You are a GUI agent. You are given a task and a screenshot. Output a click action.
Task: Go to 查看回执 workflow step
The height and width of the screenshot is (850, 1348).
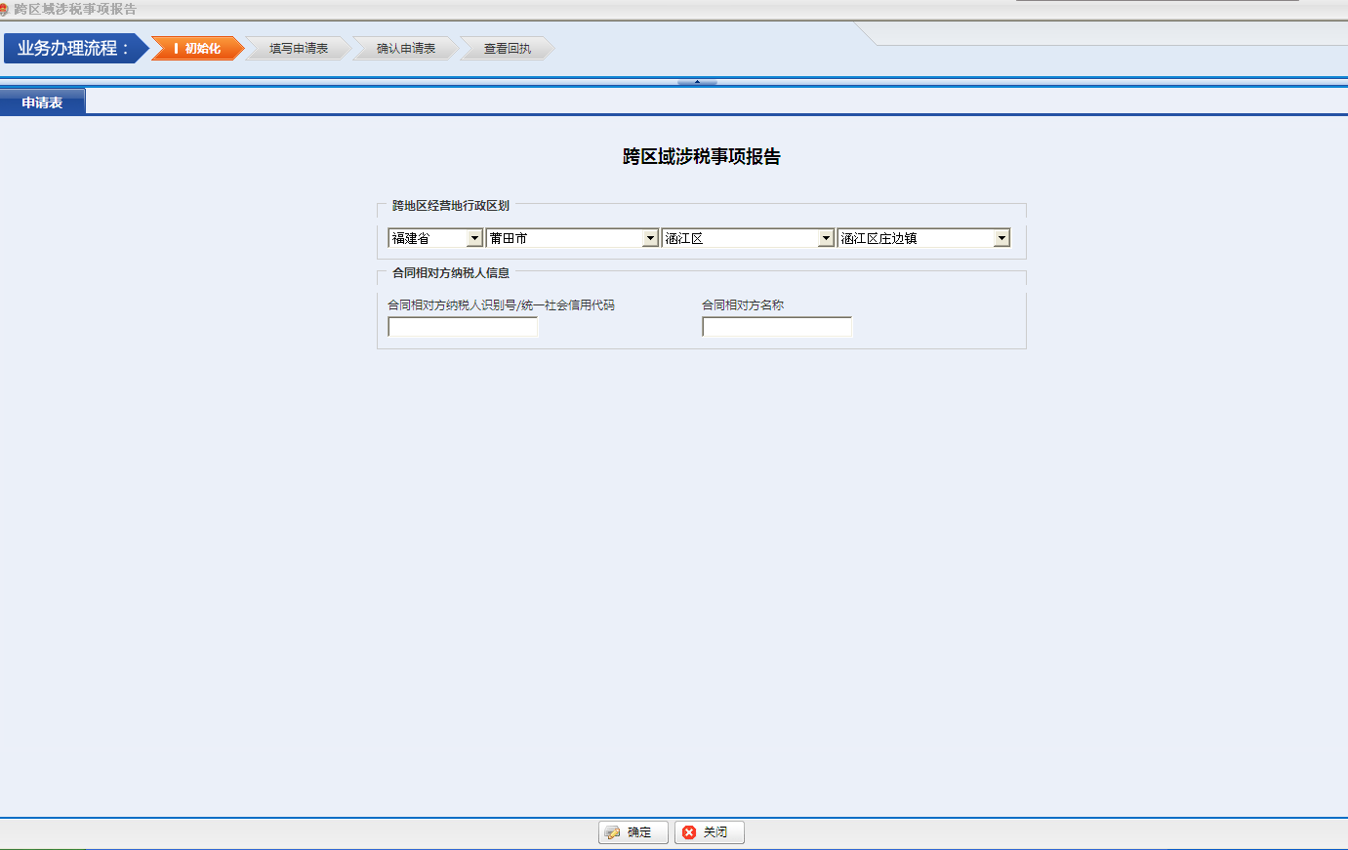508,48
